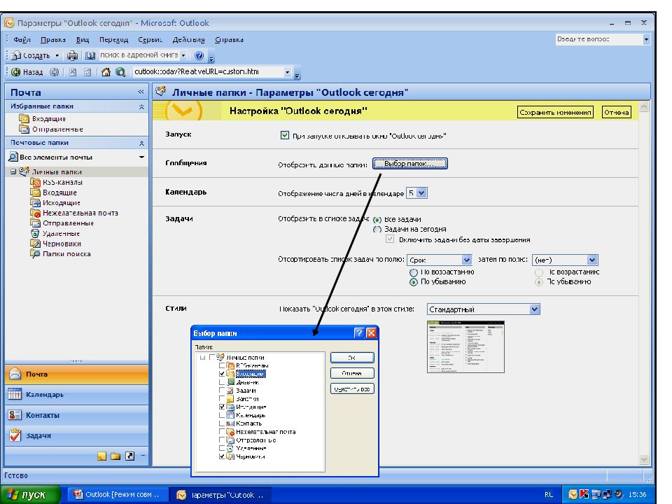Click Outlook icon in system tray
The height and width of the screenshot is (504, 672).
573,494
